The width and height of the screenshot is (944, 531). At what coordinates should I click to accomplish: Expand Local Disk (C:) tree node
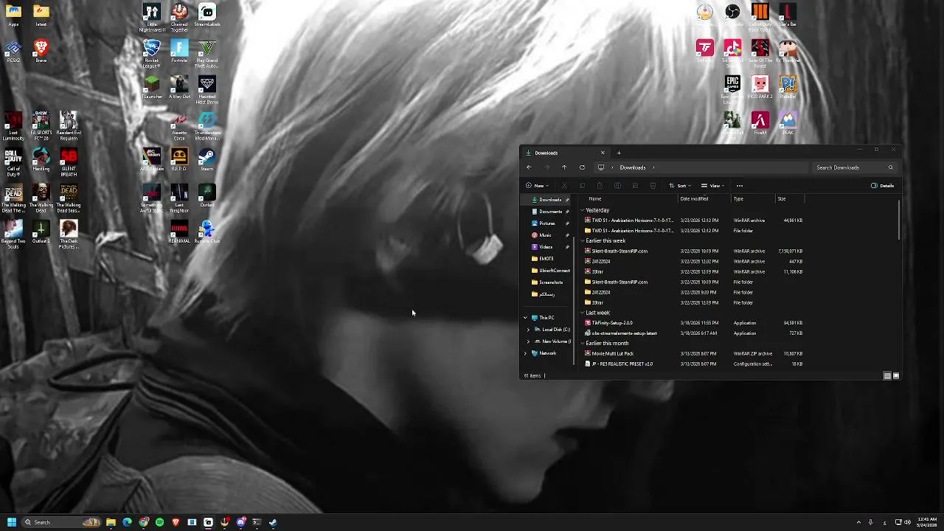(x=529, y=330)
